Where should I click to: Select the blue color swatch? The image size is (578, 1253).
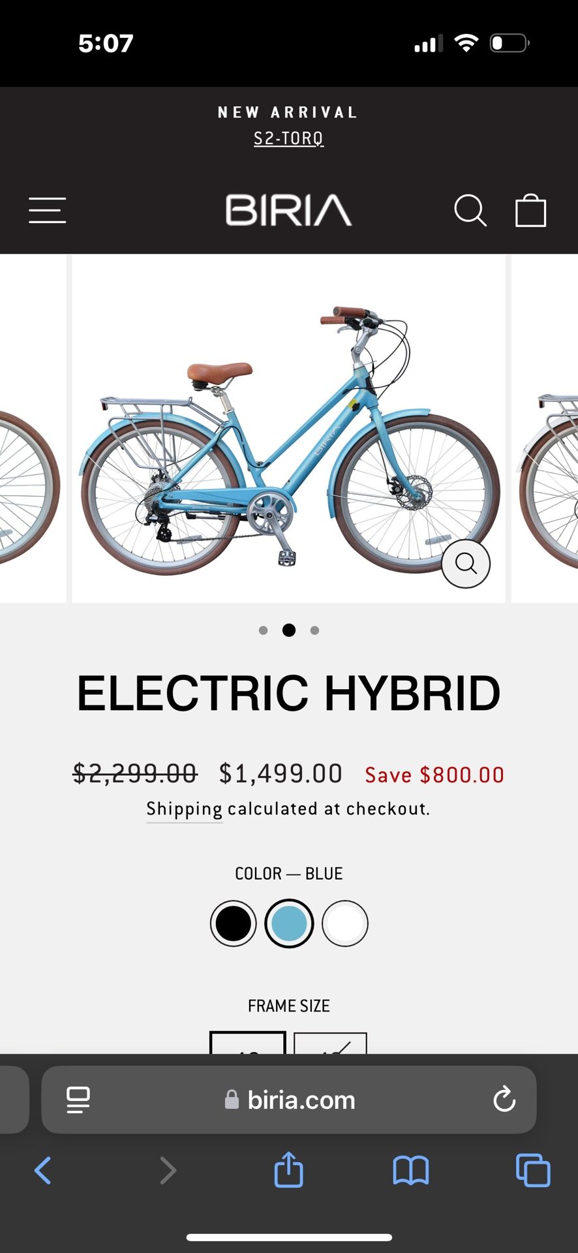tap(289, 923)
